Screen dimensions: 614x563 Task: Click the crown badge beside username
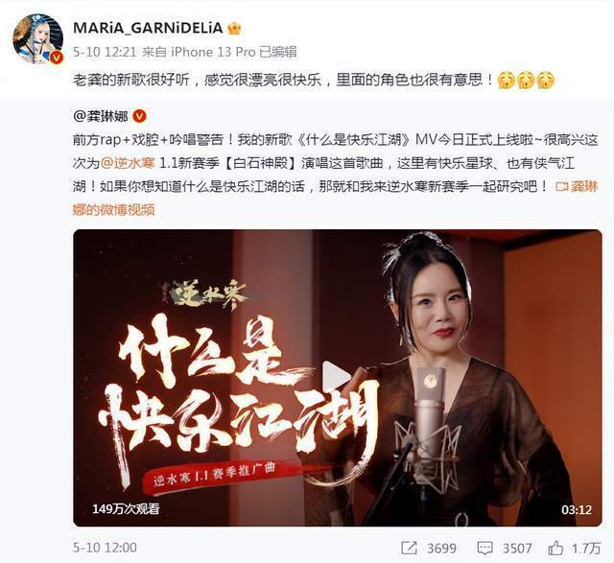pos(234,28)
